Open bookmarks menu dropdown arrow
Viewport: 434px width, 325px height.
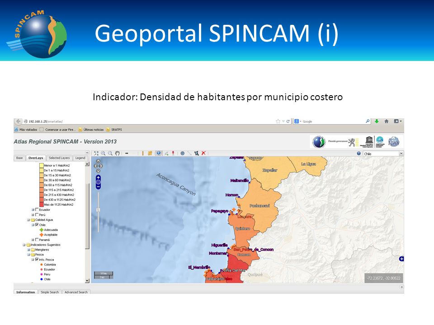click(x=401, y=121)
